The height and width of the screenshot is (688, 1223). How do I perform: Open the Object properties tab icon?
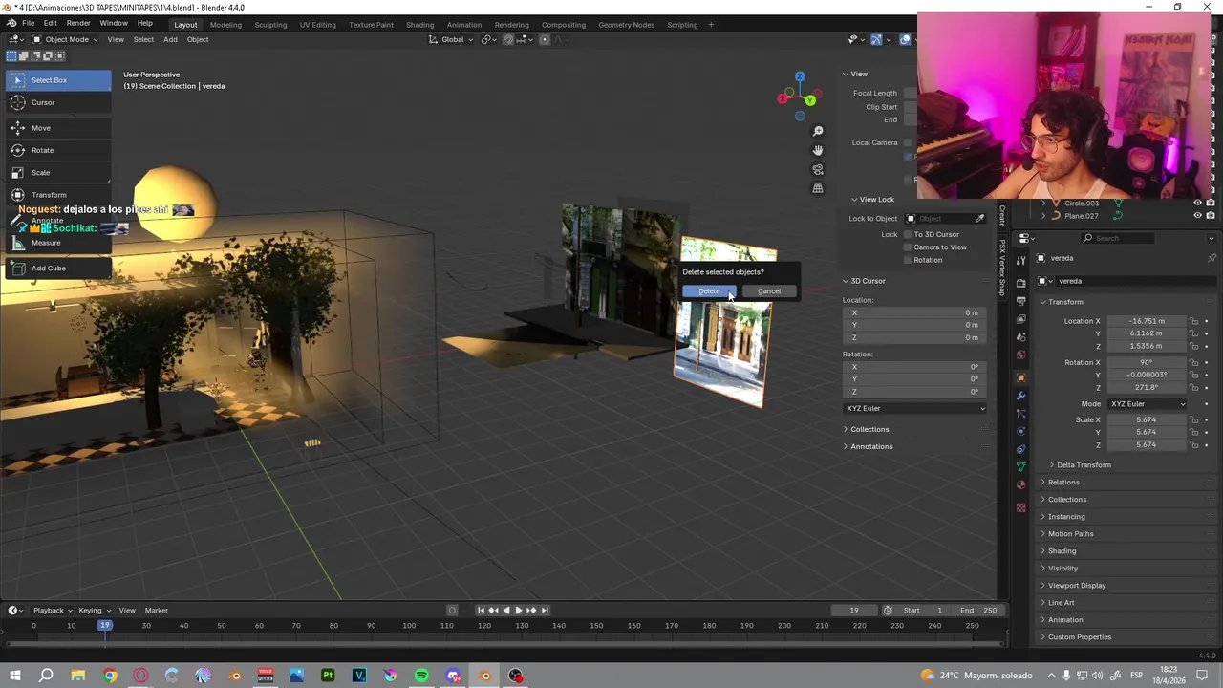coord(1021,377)
